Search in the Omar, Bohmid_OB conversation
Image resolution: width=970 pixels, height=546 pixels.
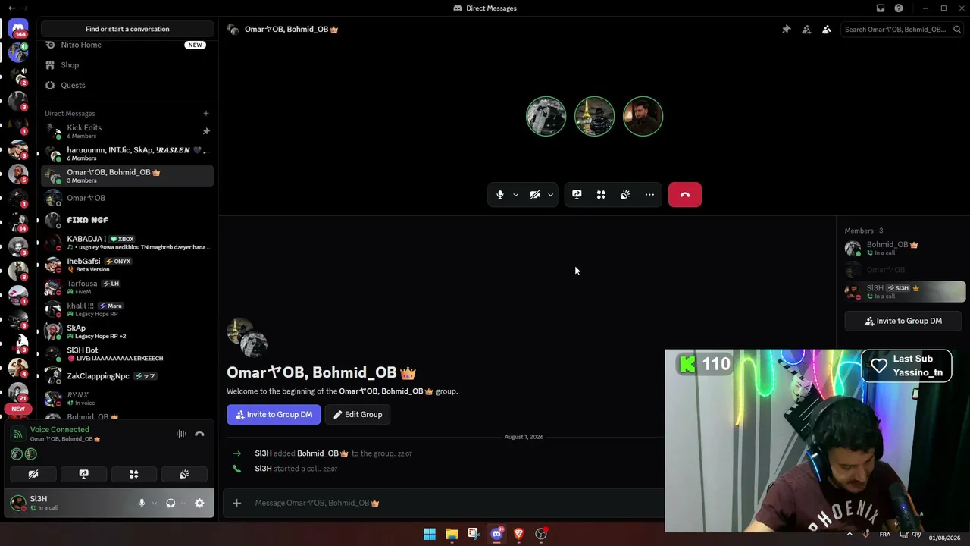[903, 30]
